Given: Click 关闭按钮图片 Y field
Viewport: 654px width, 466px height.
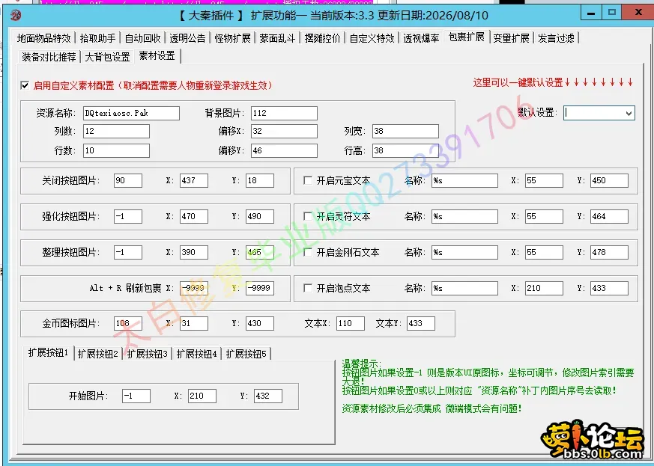Looking at the screenshot, I should tap(260, 180).
